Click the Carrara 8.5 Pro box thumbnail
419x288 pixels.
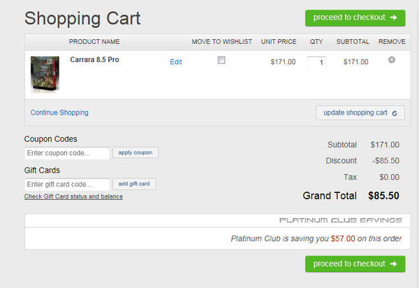[45, 74]
